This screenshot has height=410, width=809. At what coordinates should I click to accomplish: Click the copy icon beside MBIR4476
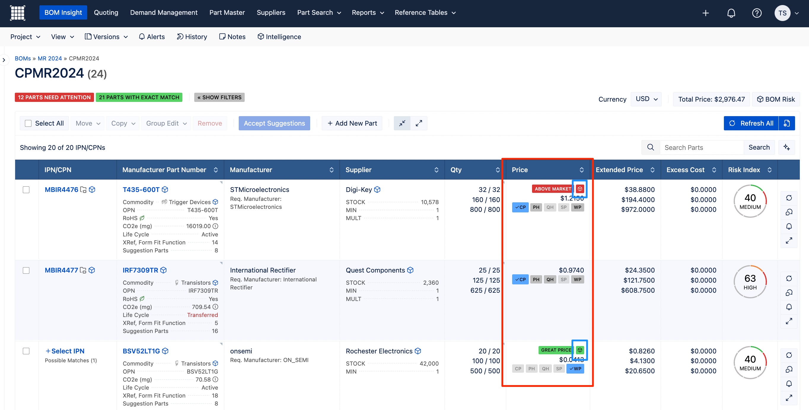pyautogui.click(x=83, y=190)
